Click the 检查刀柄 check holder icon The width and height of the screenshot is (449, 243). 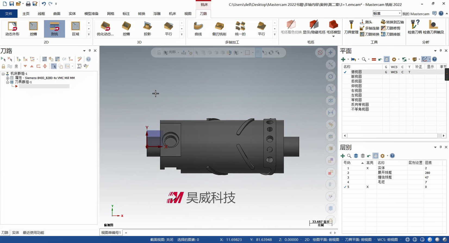point(415,27)
